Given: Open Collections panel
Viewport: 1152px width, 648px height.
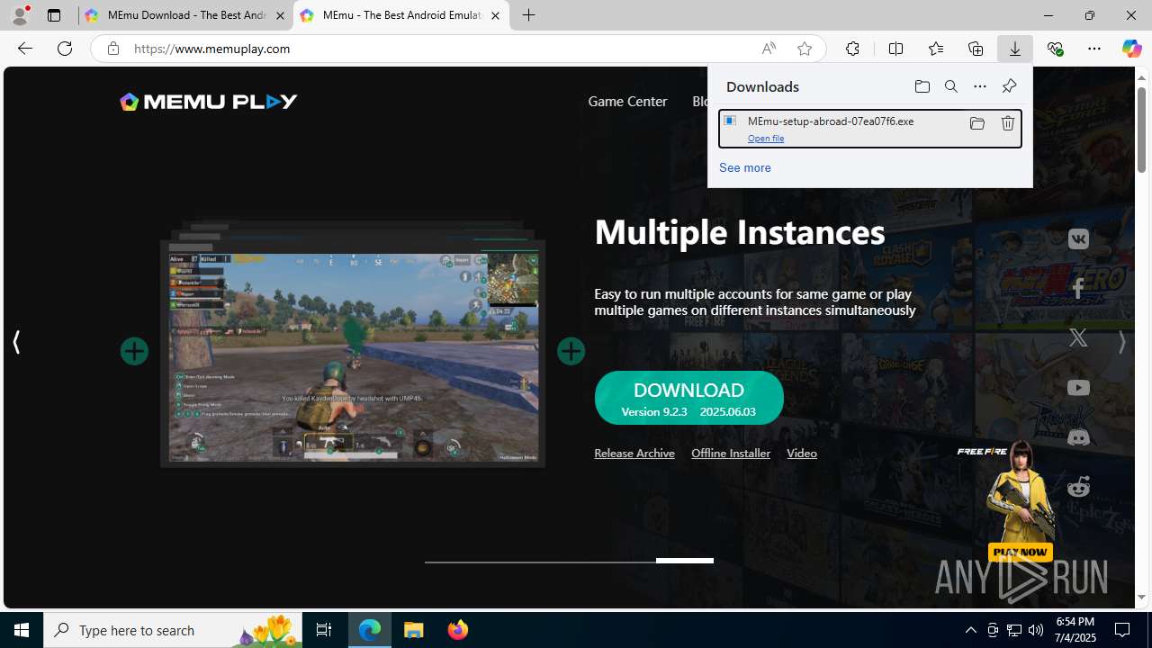Looking at the screenshot, I should click(x=975, y=49).
